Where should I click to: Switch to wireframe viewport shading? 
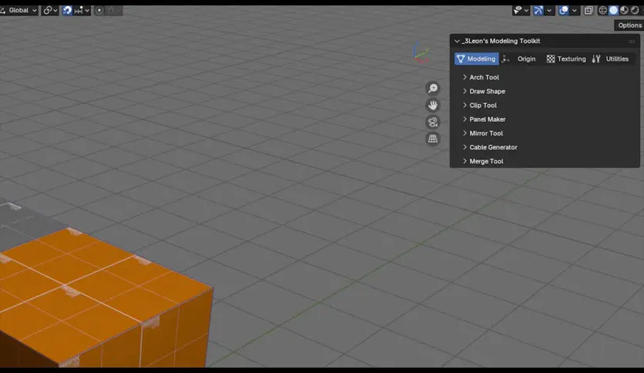[602, 10]
